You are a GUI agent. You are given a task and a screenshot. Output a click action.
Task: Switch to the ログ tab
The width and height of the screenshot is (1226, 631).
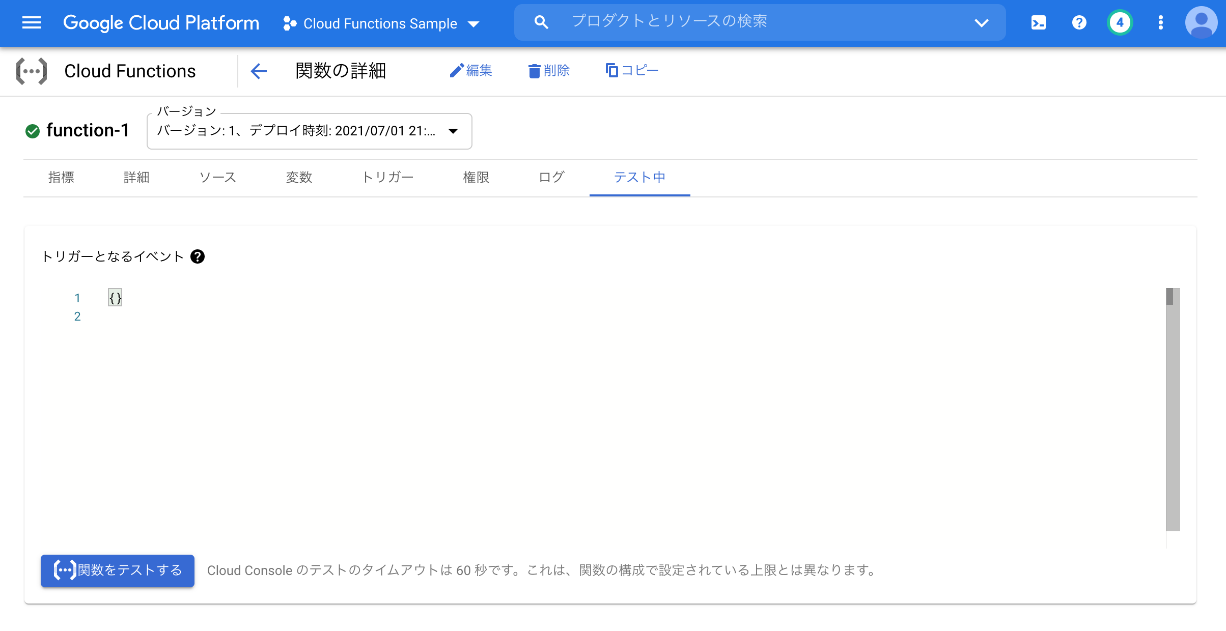[x=551, y=178]
